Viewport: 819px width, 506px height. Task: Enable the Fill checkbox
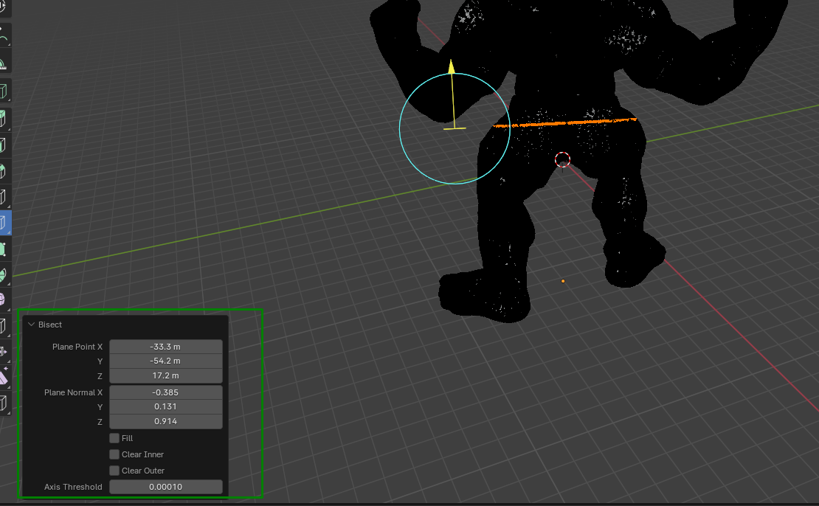[x=114, y=438]
